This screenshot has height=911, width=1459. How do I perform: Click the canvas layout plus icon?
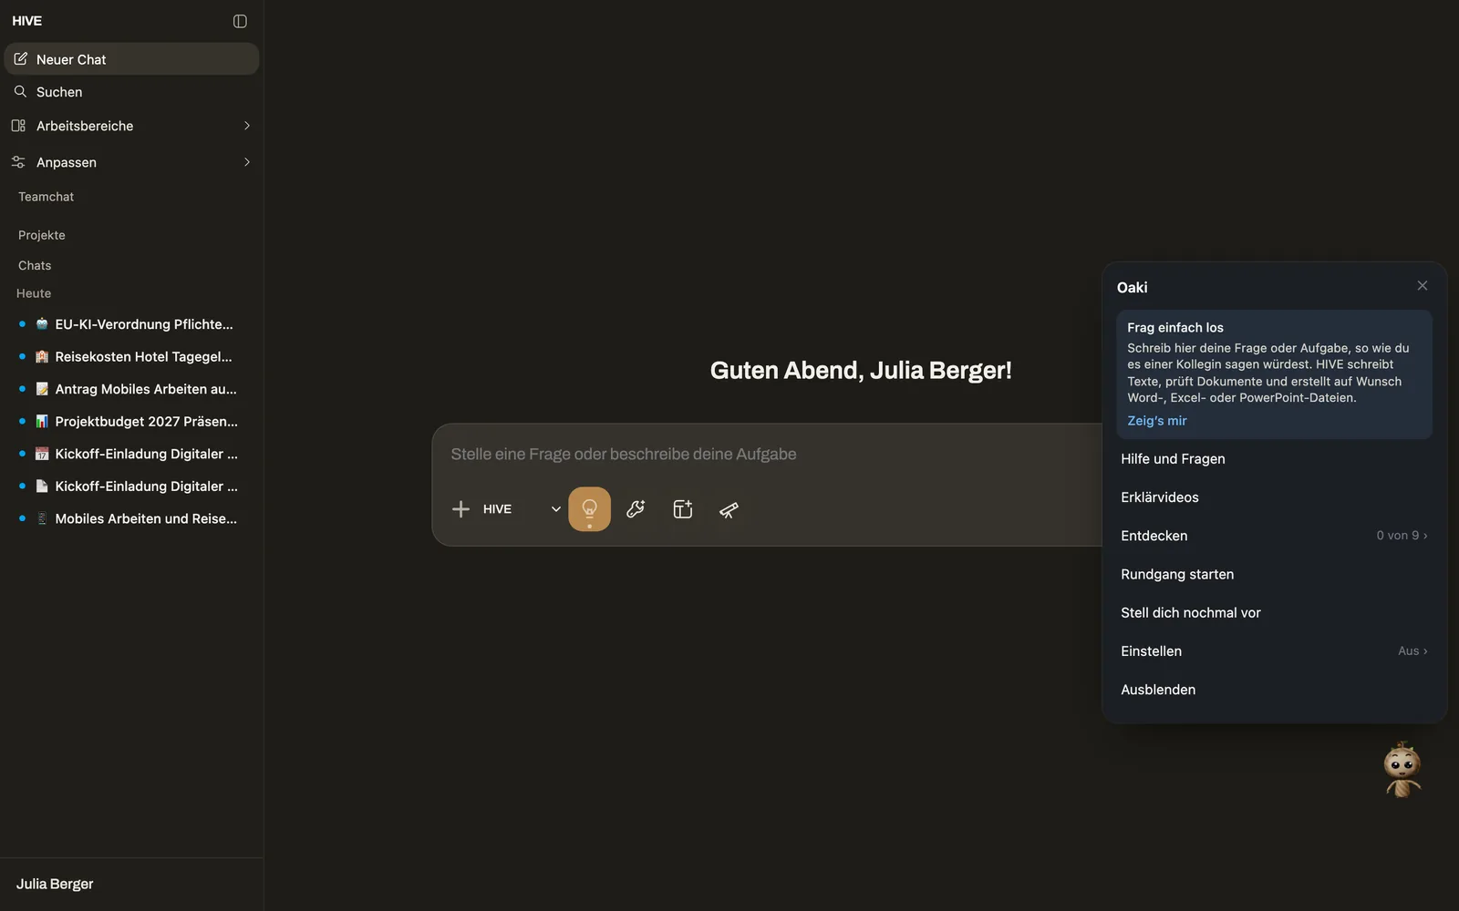tap(683, 509)
